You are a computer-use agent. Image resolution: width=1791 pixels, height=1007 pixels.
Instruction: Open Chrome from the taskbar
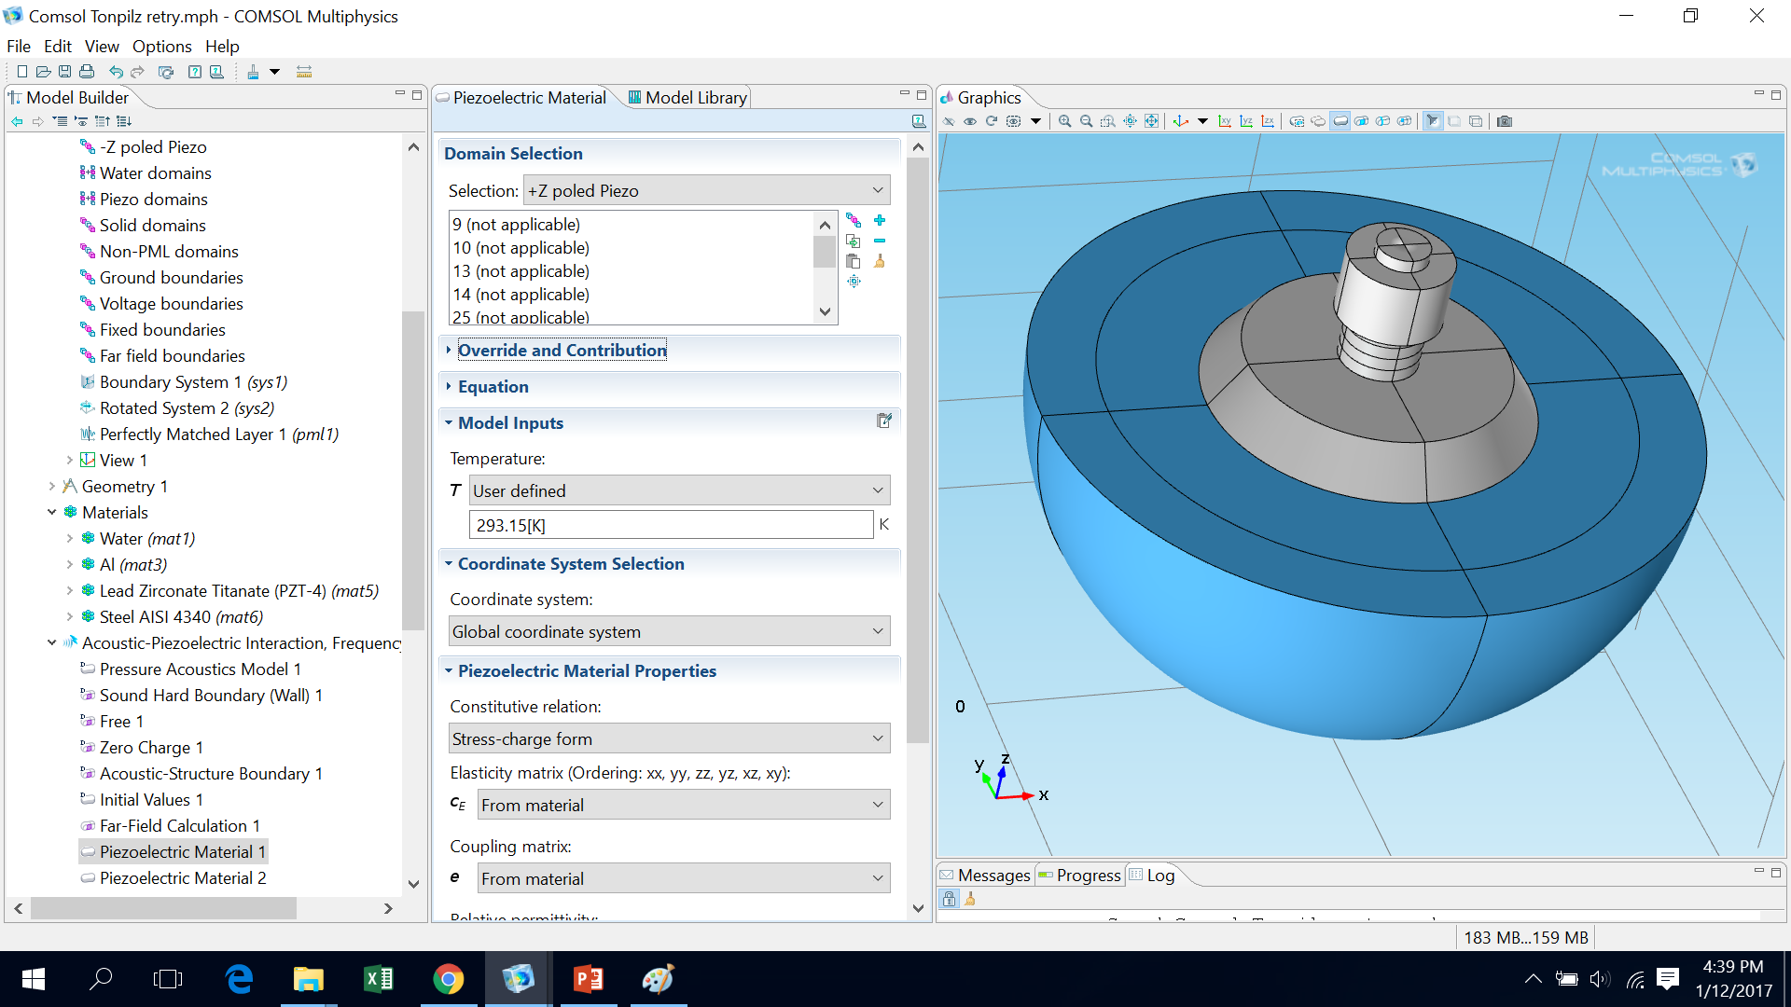pyautogui.click(x=449, y=979)
